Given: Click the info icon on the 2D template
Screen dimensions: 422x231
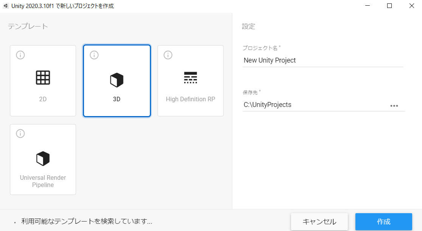Looking at the screenshot, I should point(20,55).
